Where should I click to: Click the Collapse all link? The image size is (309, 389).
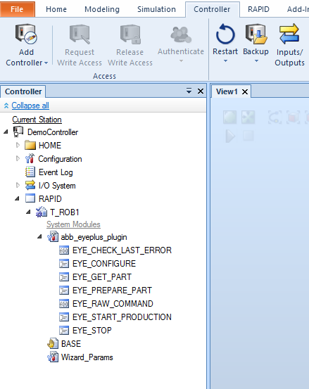point(30,106)
